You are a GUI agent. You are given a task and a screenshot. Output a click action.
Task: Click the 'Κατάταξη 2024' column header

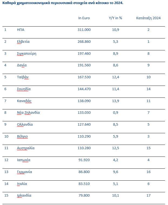click(x=148, y=18)
